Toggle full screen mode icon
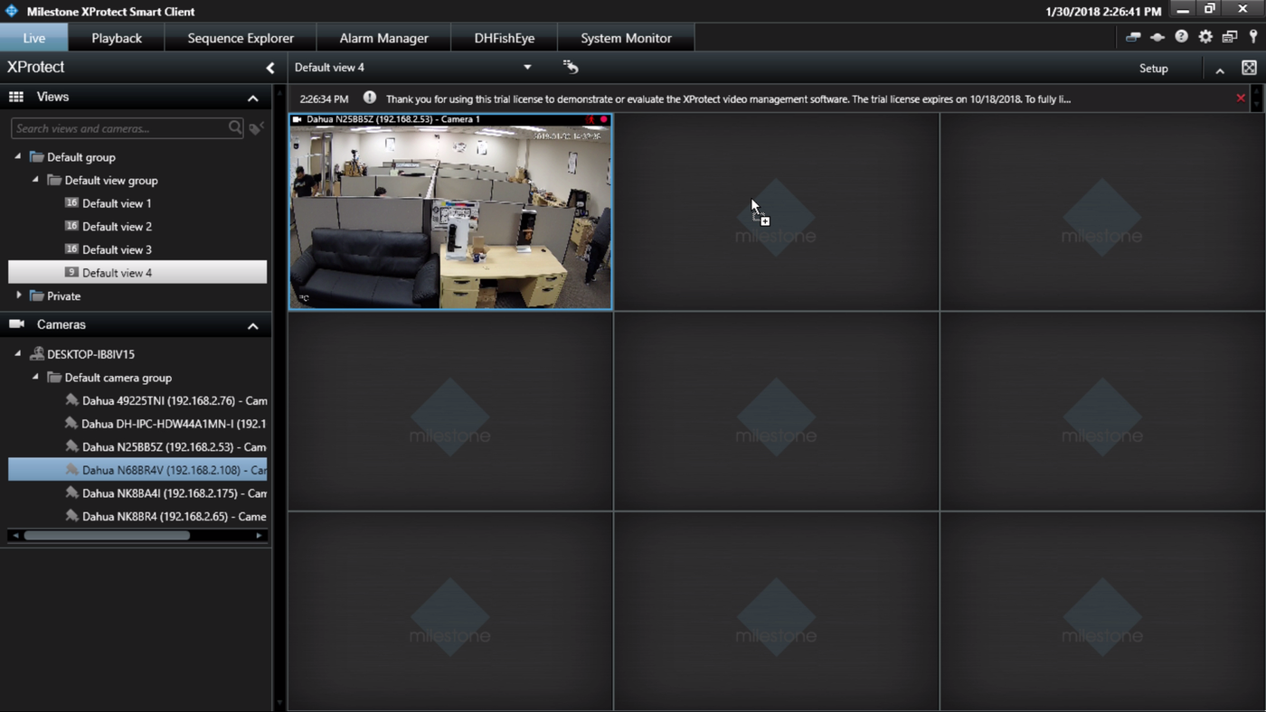Viewport: 1266px width, 712px height. (1249, 68)
